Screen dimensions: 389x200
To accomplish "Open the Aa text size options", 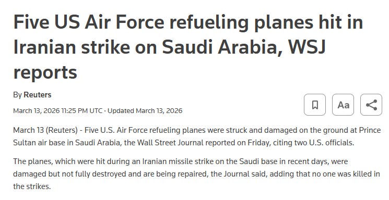I will (343, 105).
